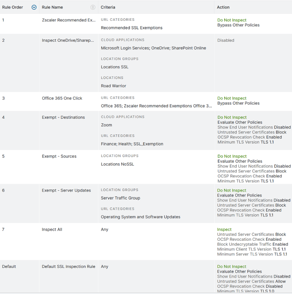This screenshot has height=294, width=292.
Task: Open the Zscaler Recommended Exemptions rule
Action: coord(69,20)
